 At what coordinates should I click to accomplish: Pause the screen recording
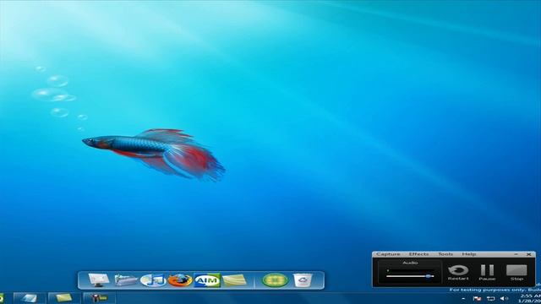(487, 272)
